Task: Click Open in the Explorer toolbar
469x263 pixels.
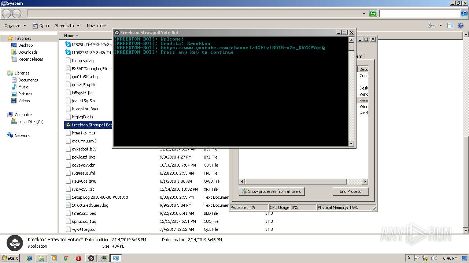Action: pos(41,26)
